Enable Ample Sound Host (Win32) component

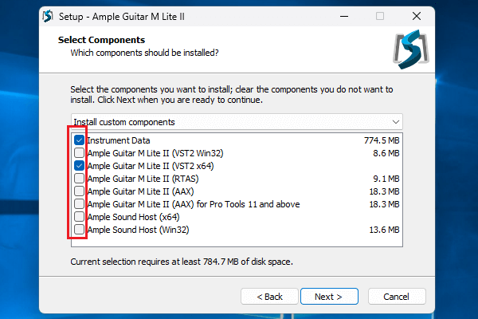[79, 230]
